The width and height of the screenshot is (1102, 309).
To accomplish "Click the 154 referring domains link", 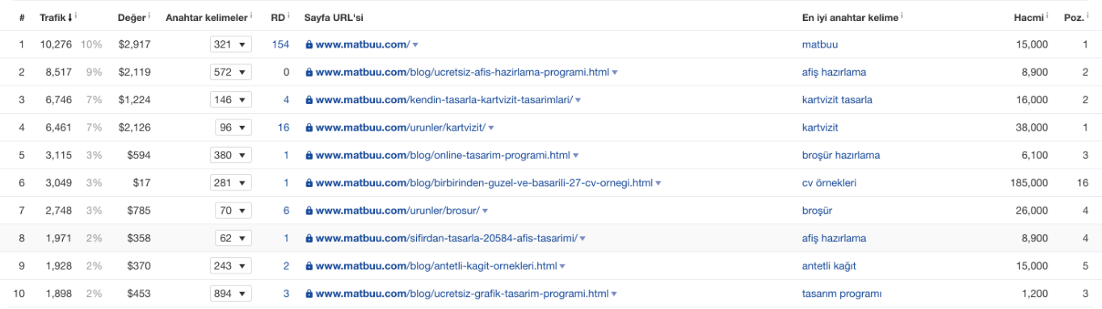I will pos(280,44).
